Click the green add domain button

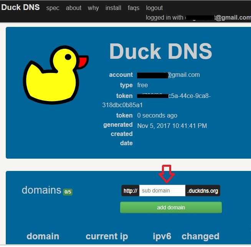tap(171, 207)
